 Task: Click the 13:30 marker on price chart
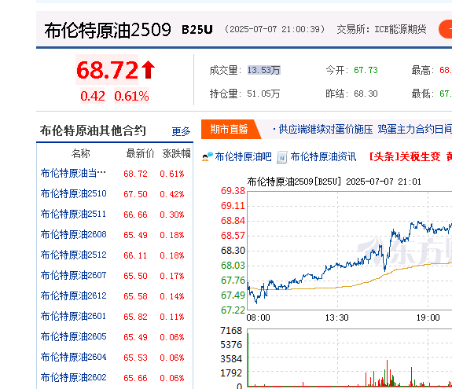pyautogui.click(x=337, y=317)
